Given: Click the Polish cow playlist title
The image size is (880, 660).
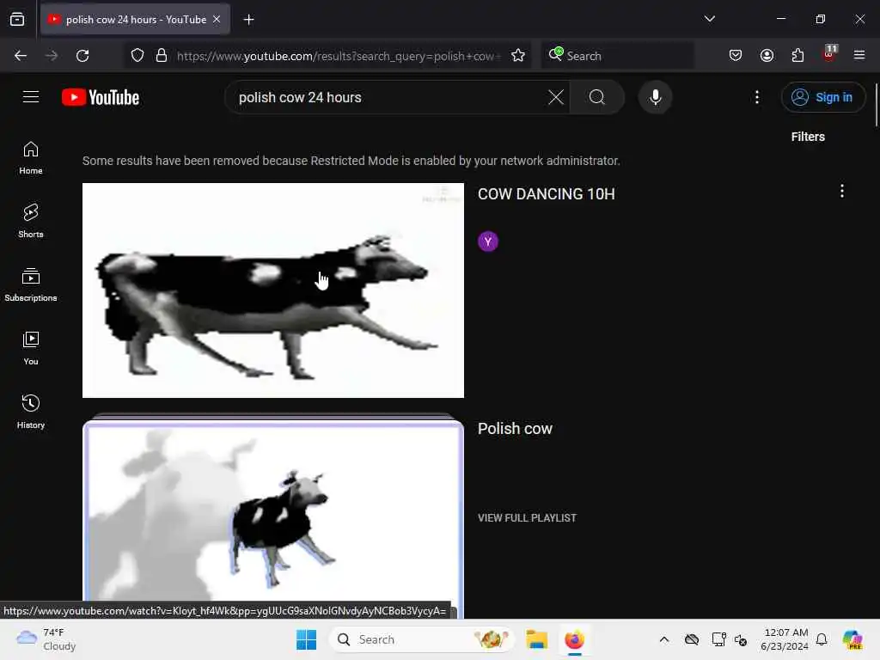Looking at the screenshot, I should [515, 429].
